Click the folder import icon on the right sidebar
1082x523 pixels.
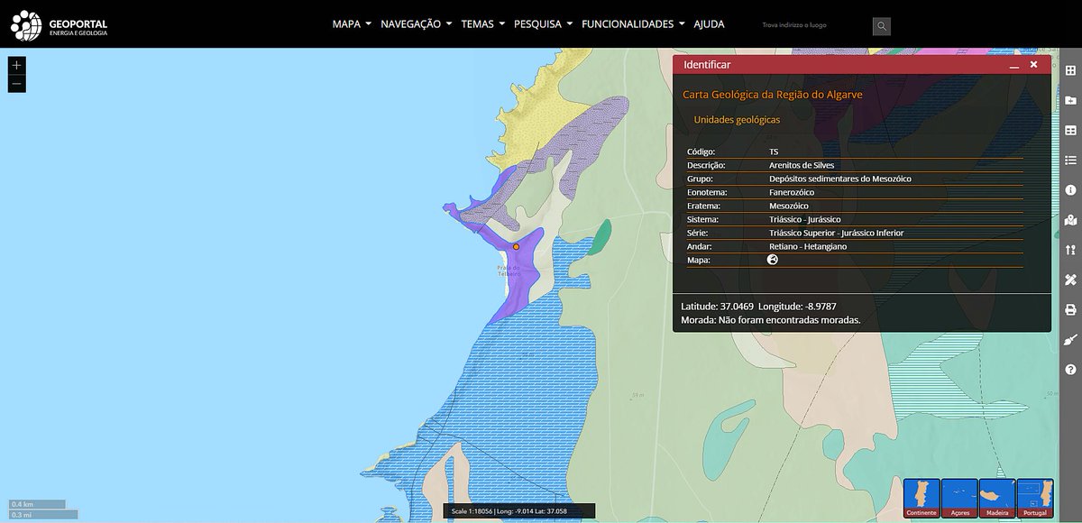tap(1068, 100)
